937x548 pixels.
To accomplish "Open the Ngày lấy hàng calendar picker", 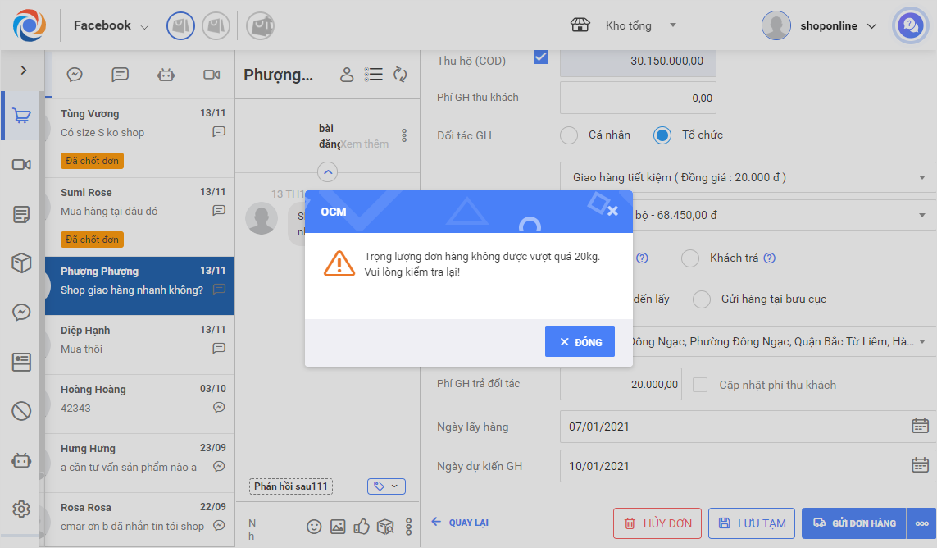I will [x=920, y=426].
